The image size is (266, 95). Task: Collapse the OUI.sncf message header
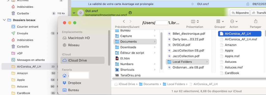(74, 13)
